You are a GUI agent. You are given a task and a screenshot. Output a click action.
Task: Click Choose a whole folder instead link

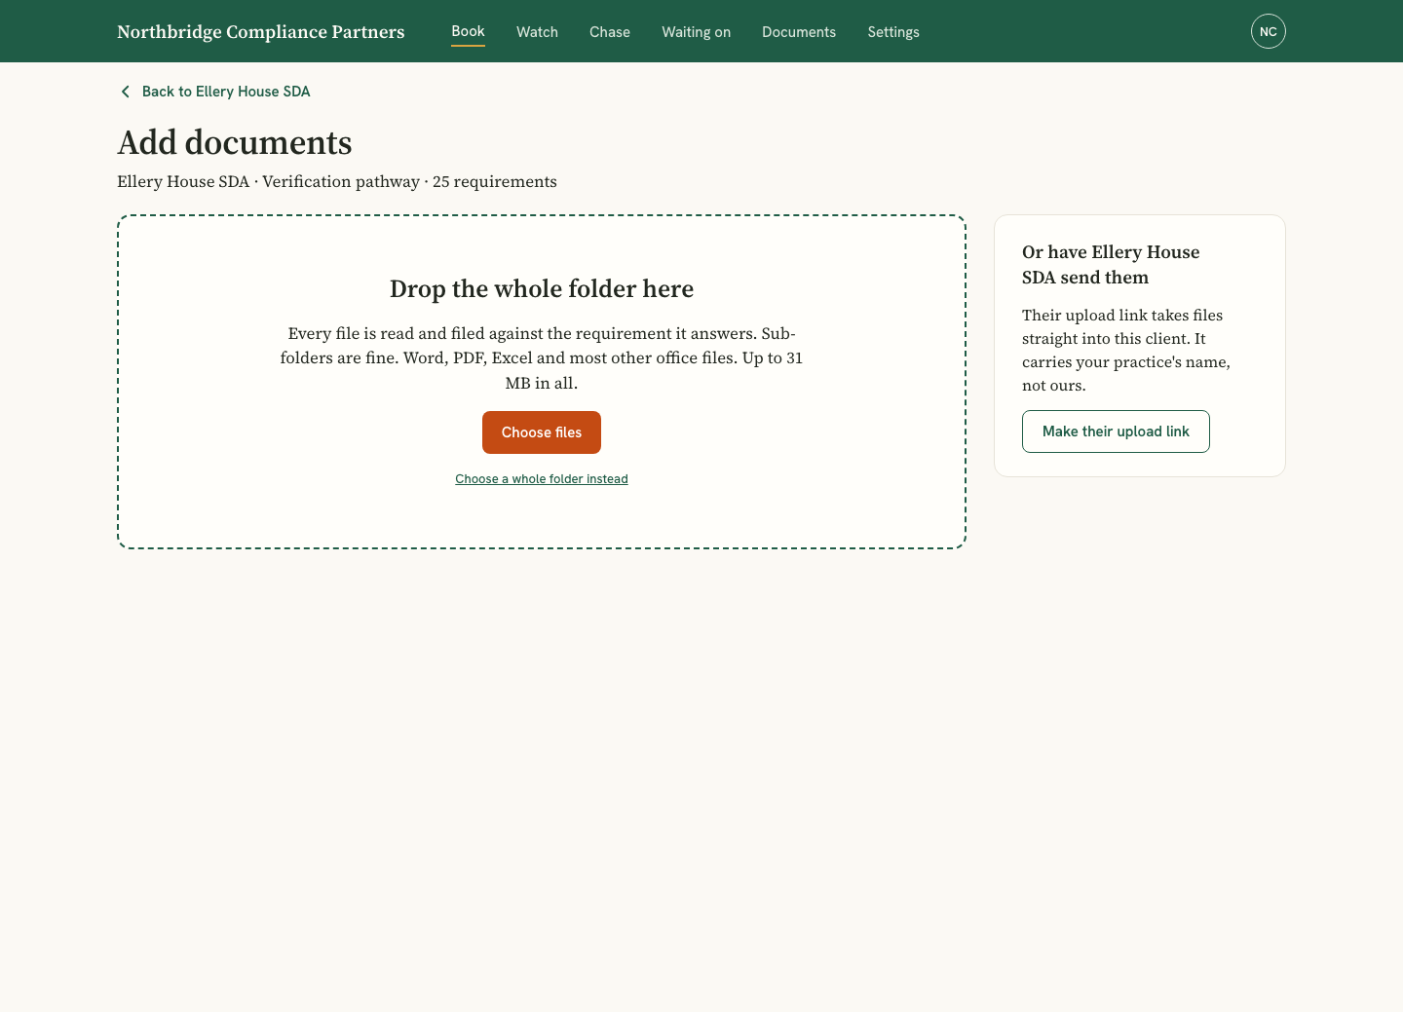point(542,479)
